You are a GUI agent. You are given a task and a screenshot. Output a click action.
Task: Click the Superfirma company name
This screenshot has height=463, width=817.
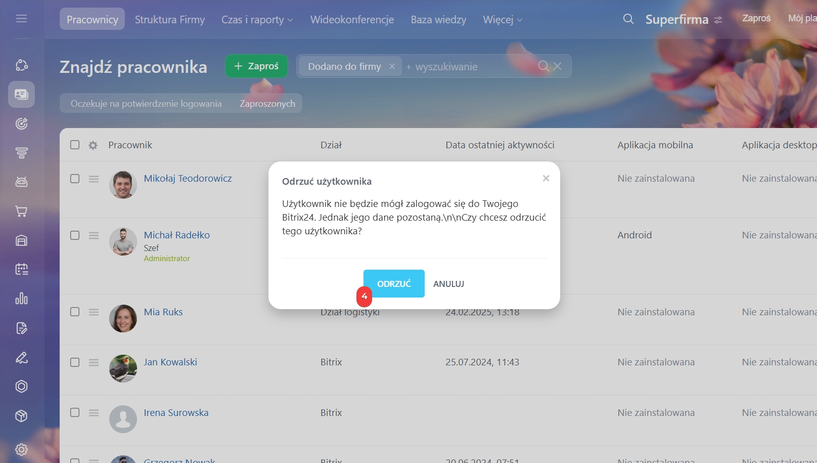(676, 20)
